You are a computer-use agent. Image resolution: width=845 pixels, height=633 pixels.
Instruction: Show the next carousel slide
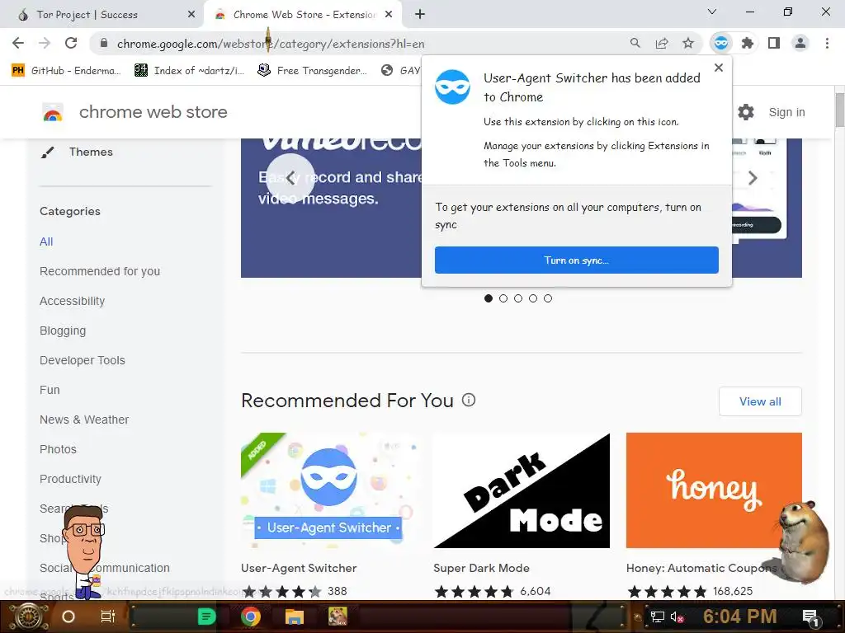[x=753, y=178]
